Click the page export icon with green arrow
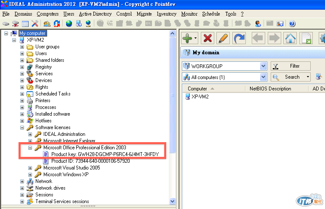325x209 pixels. tap(306, 38)
